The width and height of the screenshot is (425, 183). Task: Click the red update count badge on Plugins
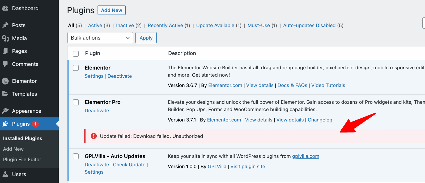tap(35, 124)
